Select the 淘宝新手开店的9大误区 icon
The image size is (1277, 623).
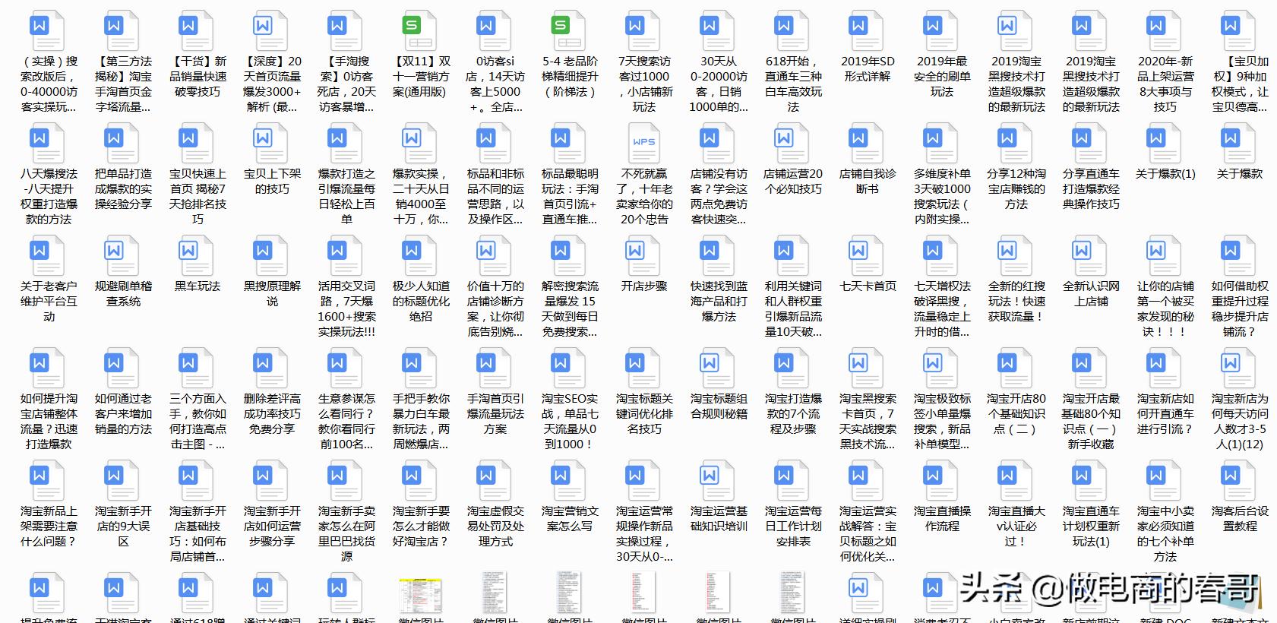click(123, 482)
